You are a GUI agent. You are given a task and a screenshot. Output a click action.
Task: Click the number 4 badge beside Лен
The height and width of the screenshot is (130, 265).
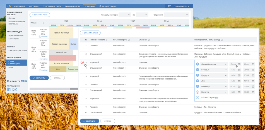(x=197, y=81)
